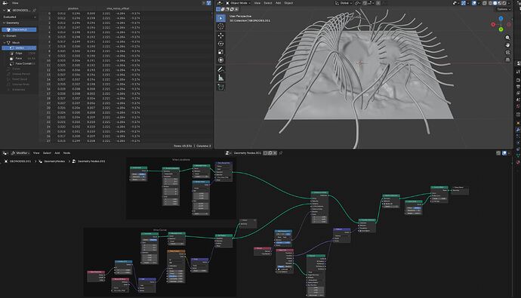Click the position column header
The width and height of the screenshot is (521, 298).
[73, 8]
